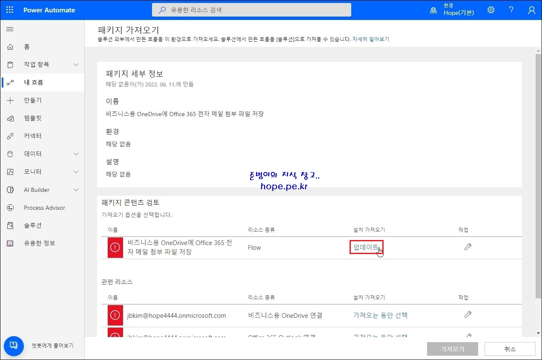
Task: Select 내 흐름 in the sidebar
Action: [x=42, y=83]
